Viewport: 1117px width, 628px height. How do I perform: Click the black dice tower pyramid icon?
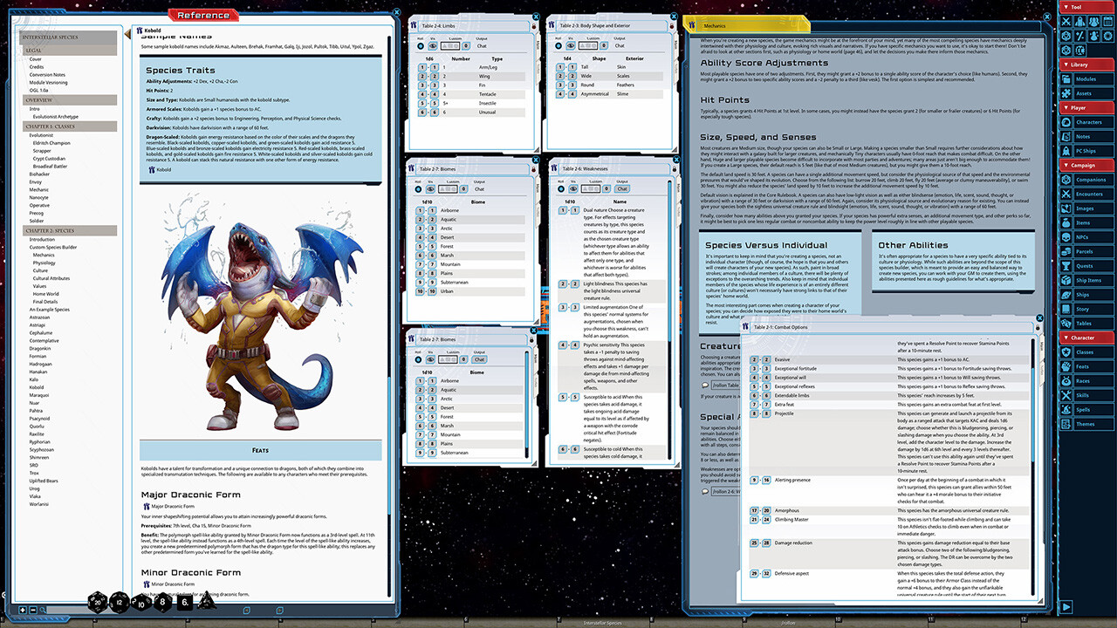(207, 601)
